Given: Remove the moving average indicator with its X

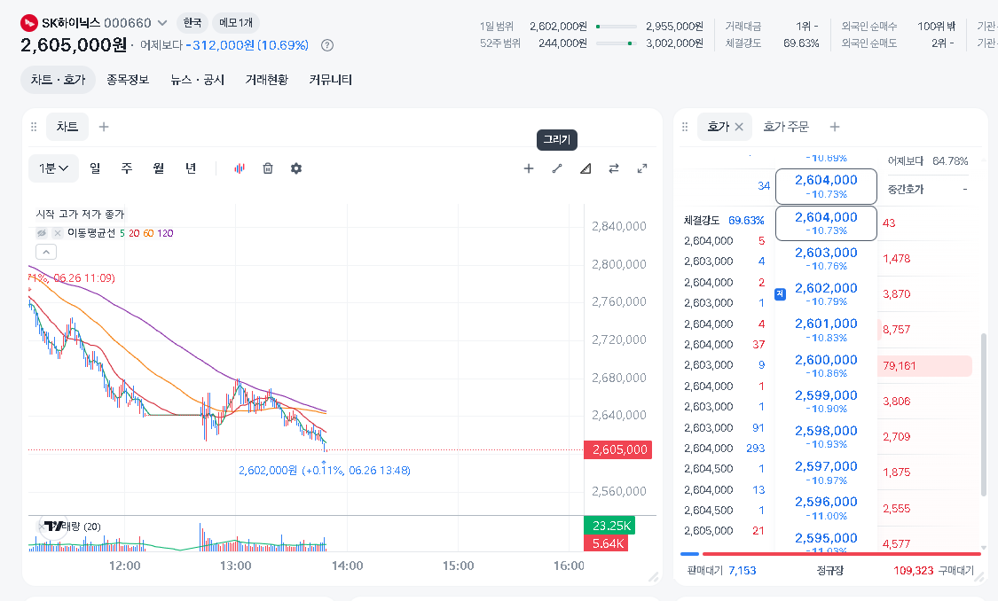Looking at the screenshot, I should pyautogui.click(x=58, y=233).
